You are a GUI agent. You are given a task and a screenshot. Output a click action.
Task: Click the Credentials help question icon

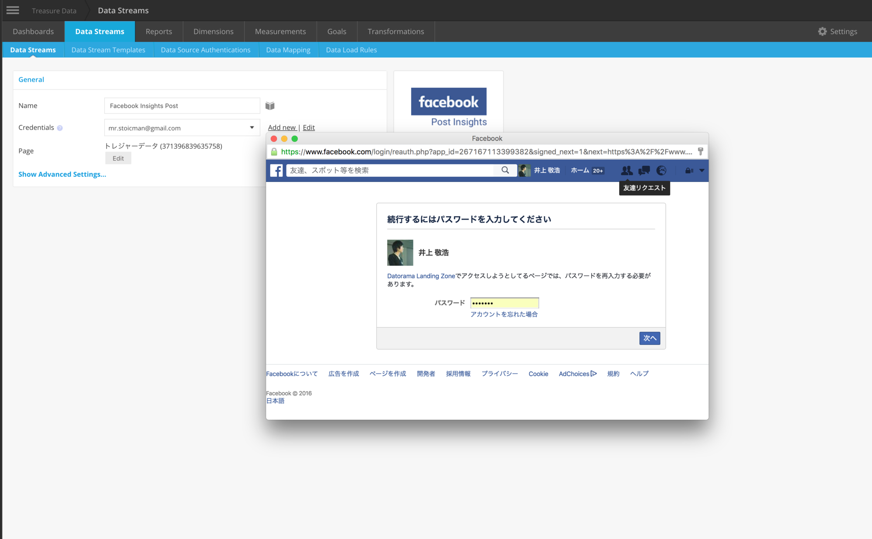(60, 128)
